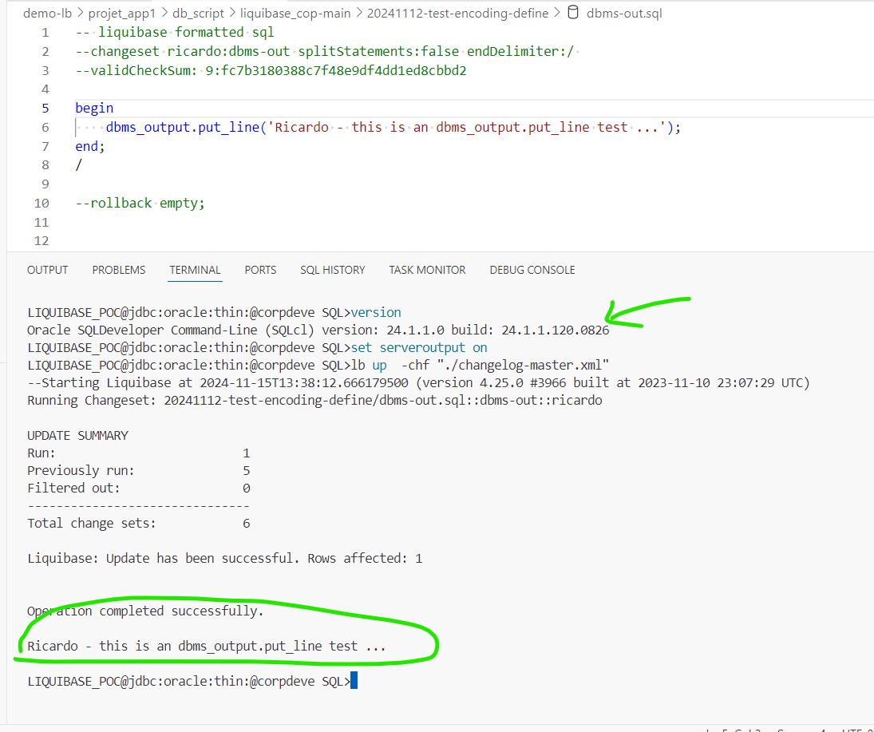Click the liquibase_cop-main breadcrumb folder
The image size is (874, 732).
pos(295,14)
